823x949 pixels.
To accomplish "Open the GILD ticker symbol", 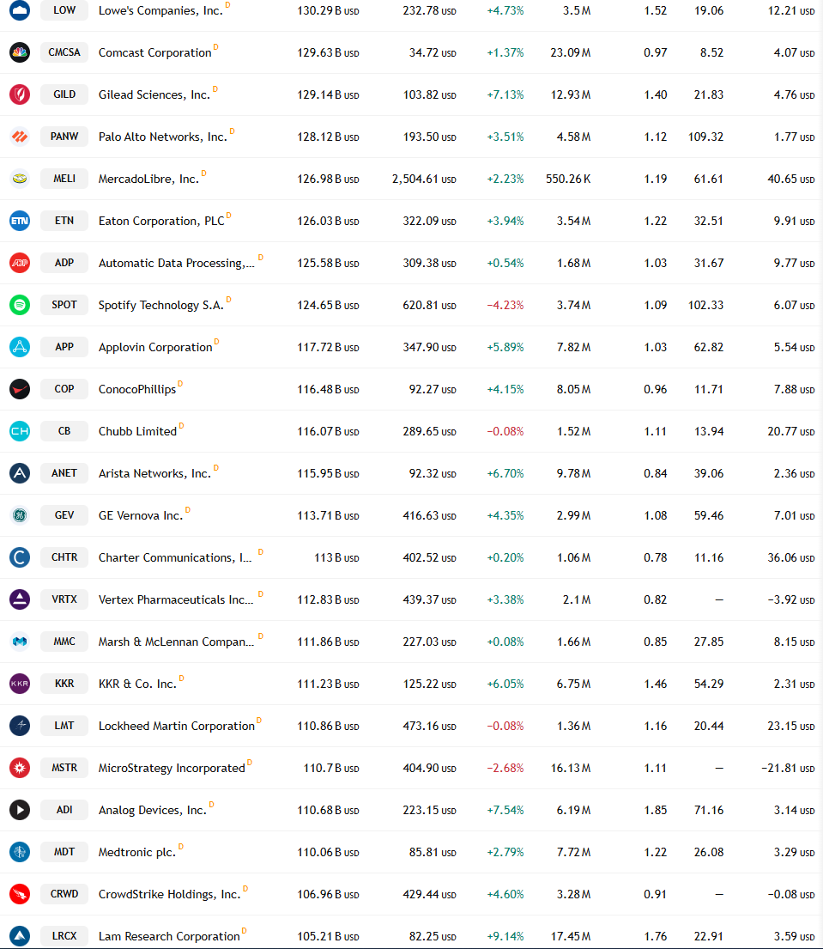I will 64,94.
